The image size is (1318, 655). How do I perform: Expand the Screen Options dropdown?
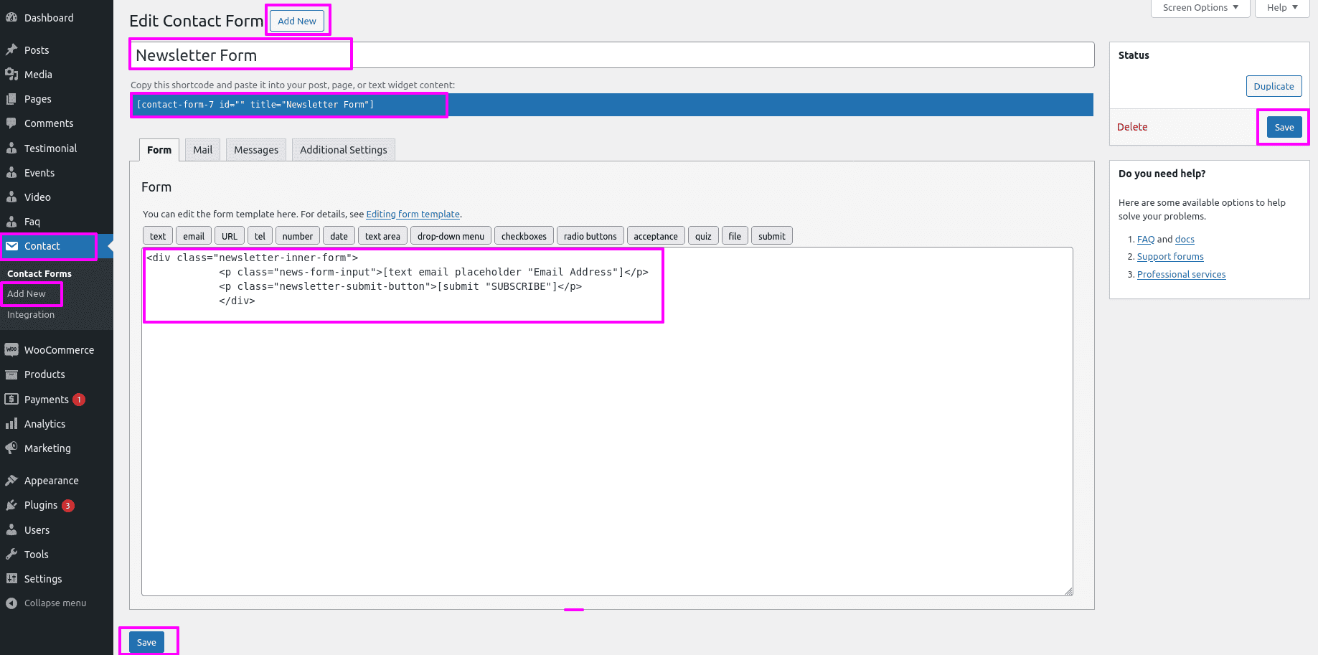pos(1200,8)
